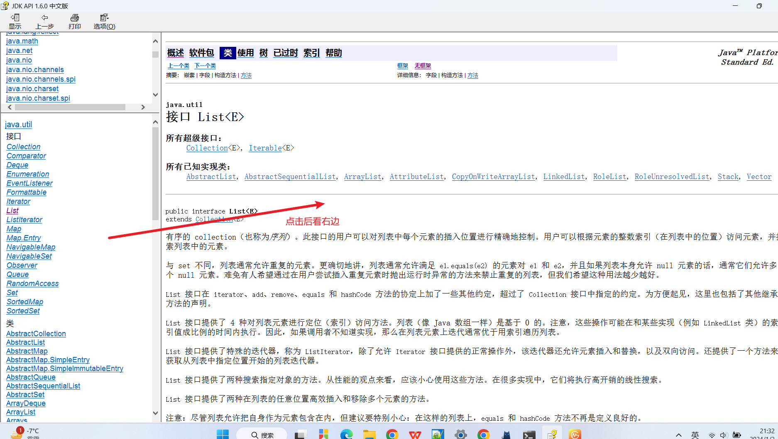Open the Iterator interface in the left list
The width and height of the screenshot is (778, 439).
point(18,201)
